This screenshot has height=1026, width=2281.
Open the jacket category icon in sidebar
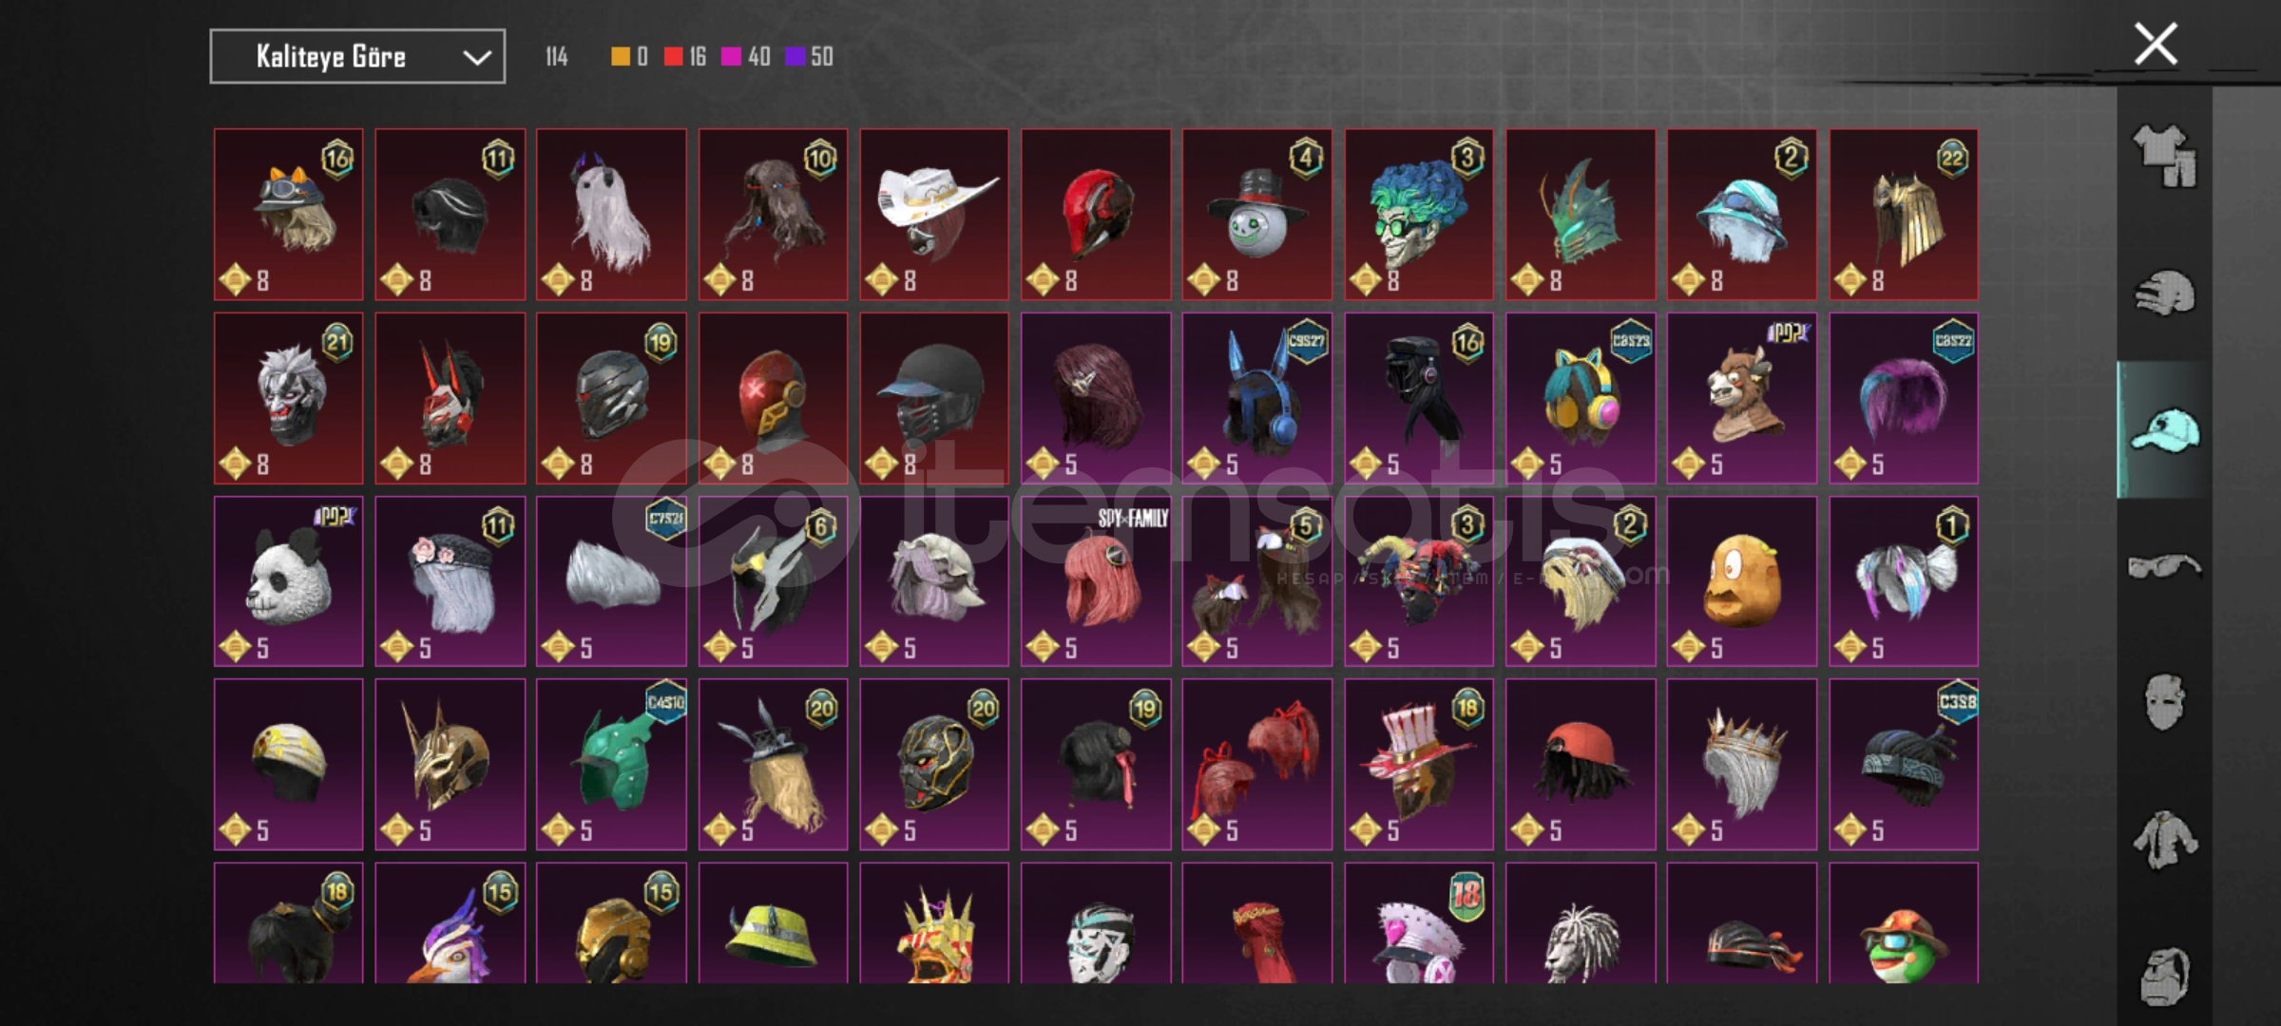tap(2164, 840)
